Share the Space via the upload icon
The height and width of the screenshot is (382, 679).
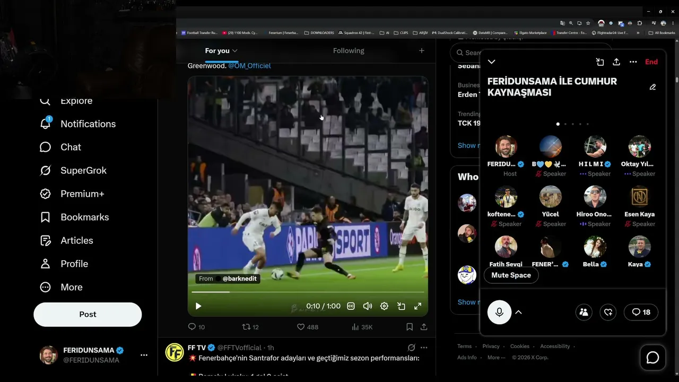616,62
